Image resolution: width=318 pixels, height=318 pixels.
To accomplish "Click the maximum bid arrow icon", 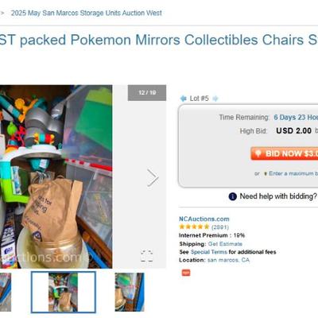I will point(266,174).
